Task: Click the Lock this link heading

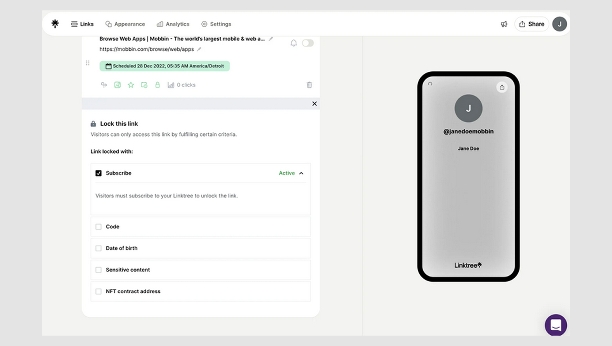Action: [x=119, y=124]
